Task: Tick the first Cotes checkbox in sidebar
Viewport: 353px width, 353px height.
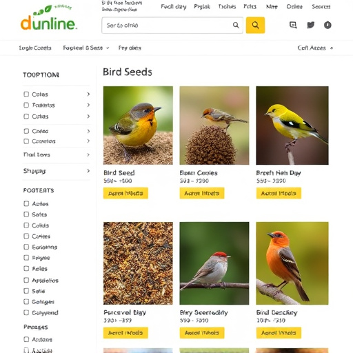Action: 26,94
